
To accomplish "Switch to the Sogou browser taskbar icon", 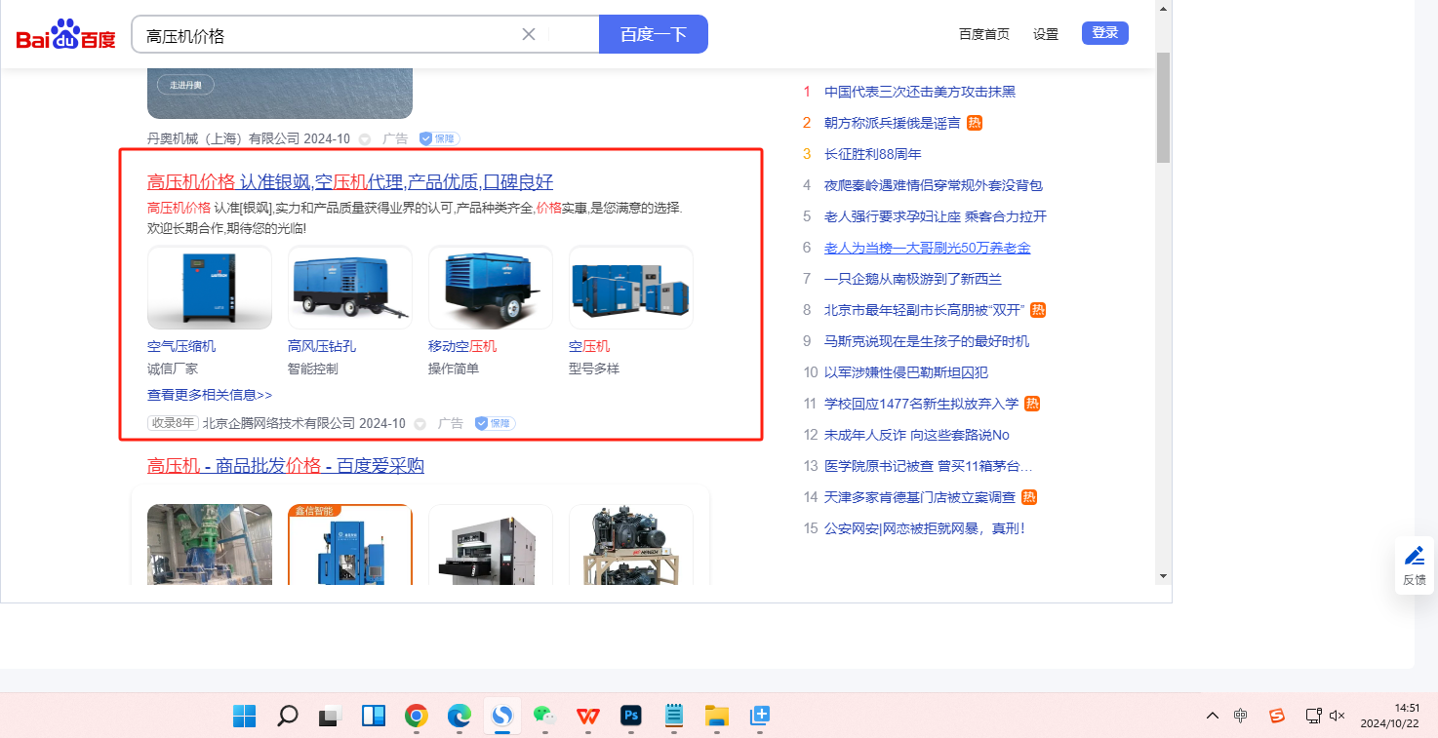I will 502,717.
